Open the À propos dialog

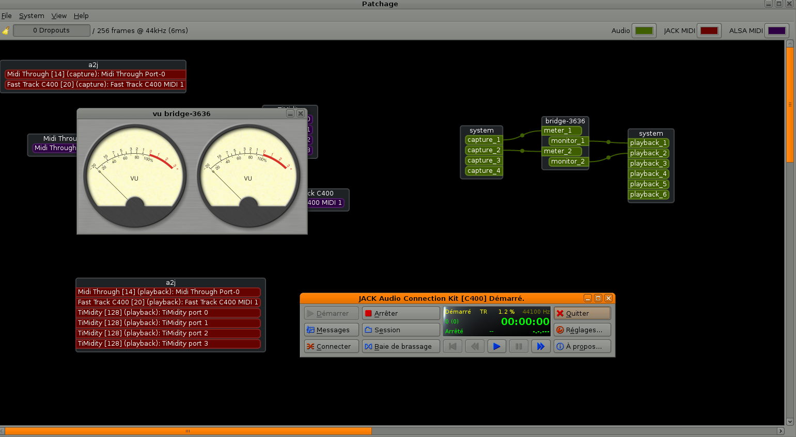click(582, 346)
